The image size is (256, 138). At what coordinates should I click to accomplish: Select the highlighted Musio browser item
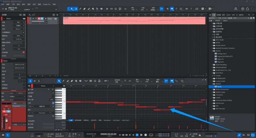pos(232,87)
